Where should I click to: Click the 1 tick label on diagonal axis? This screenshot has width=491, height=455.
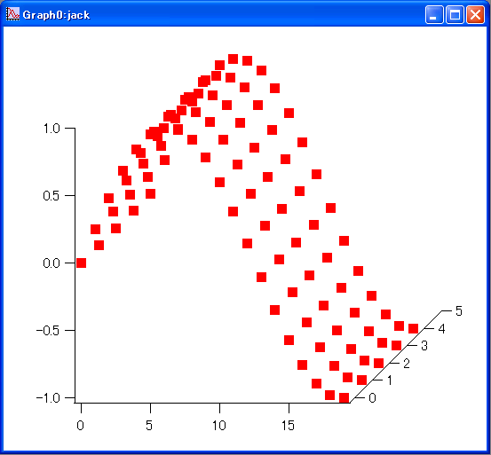(x=390, y=380)
